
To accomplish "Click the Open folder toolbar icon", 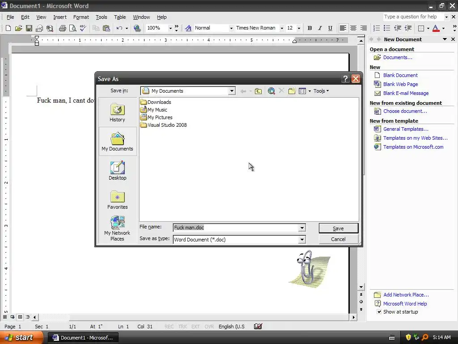I will click(18, 28).
